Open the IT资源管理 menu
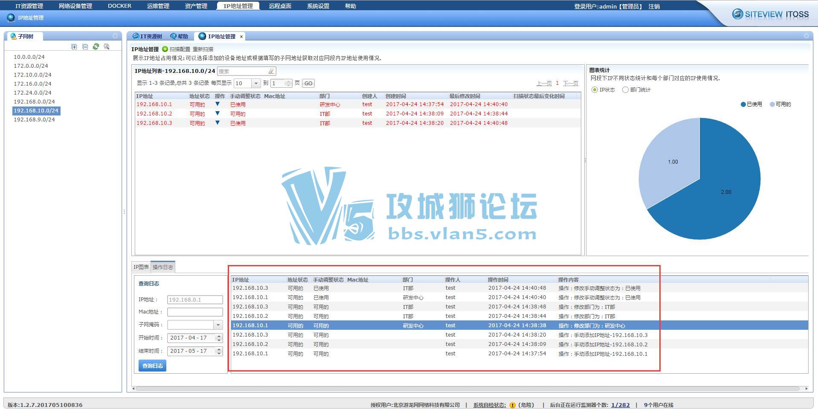818x412 pixels. 29,6
